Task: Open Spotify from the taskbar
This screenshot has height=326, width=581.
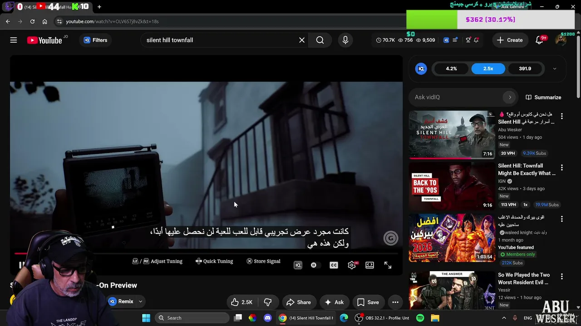Action: [x=420, y=318]
